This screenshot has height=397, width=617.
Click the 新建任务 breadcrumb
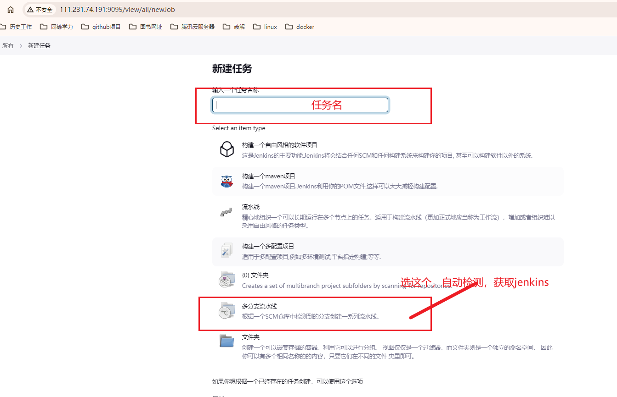pyautogui.click(x=39, y=46)
